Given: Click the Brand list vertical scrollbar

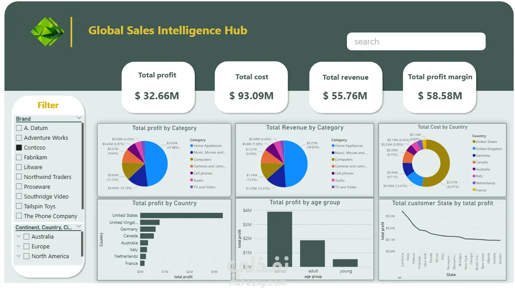Looking at the screenshot, I should click(82, 166).
